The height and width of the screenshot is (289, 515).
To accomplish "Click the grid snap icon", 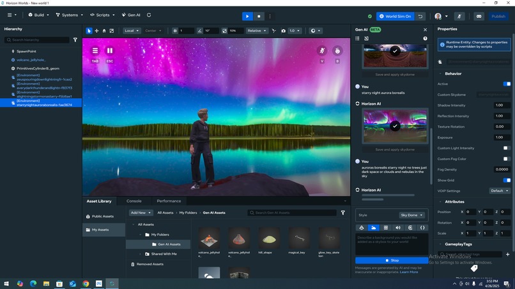I will 175,31.
